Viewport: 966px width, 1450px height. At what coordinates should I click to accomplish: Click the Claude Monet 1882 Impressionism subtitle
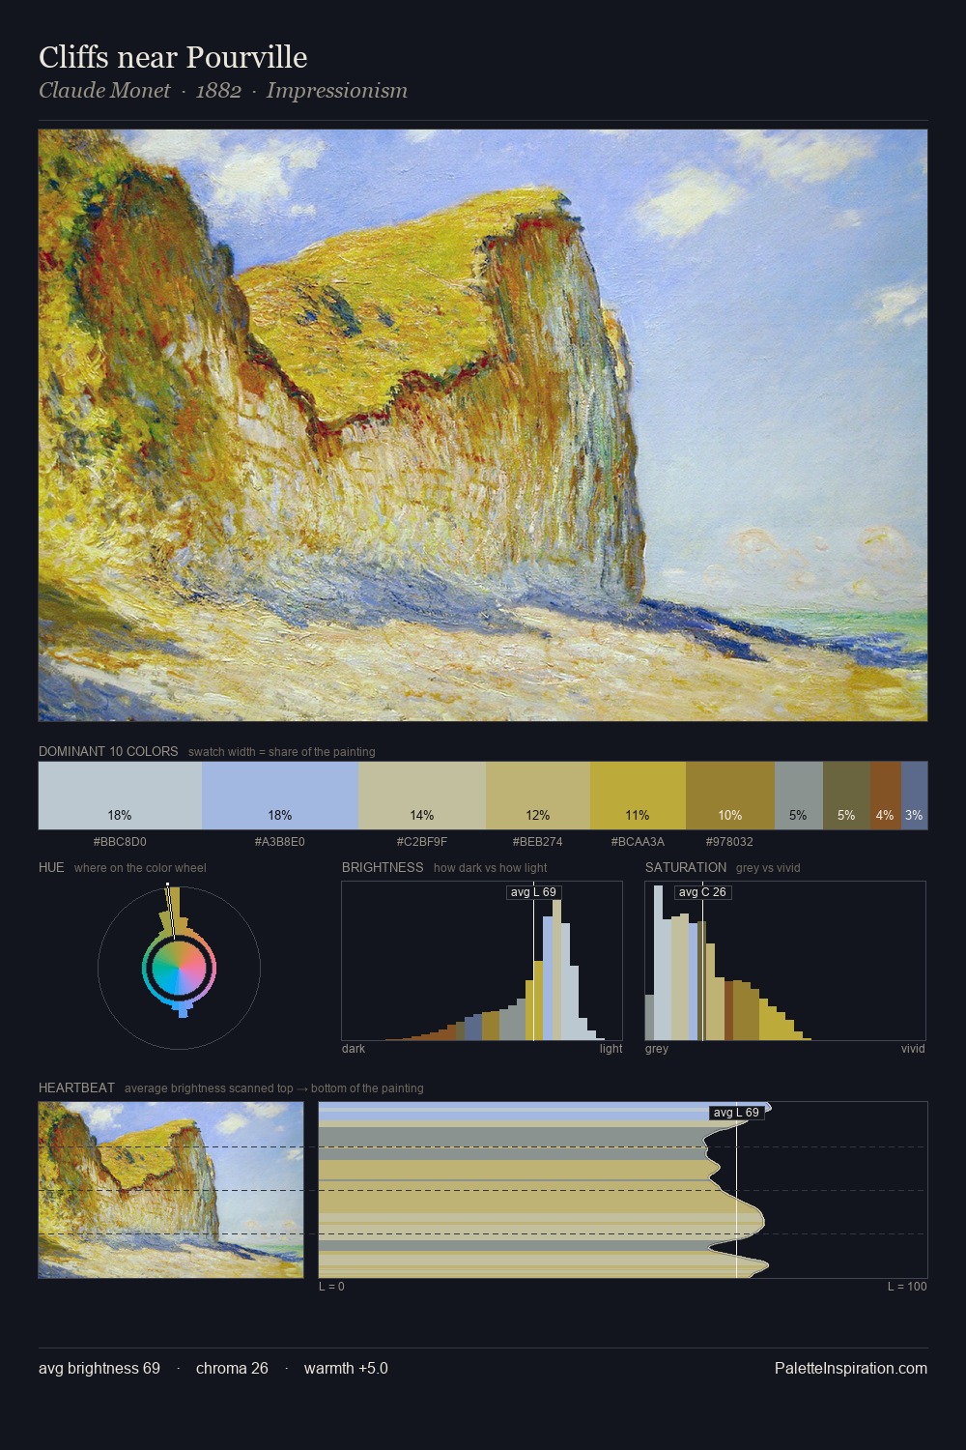[x=223, y=91]
